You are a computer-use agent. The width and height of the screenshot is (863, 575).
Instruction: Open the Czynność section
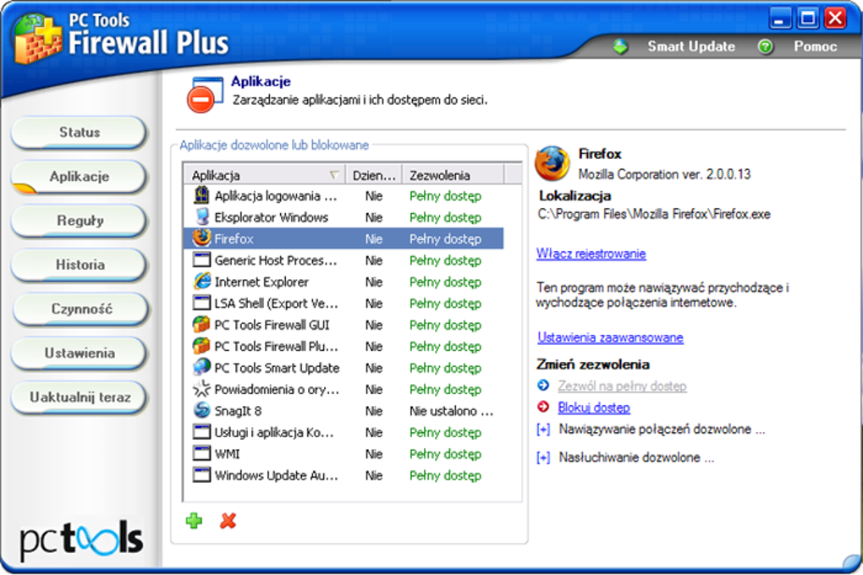tap(80, 309)
